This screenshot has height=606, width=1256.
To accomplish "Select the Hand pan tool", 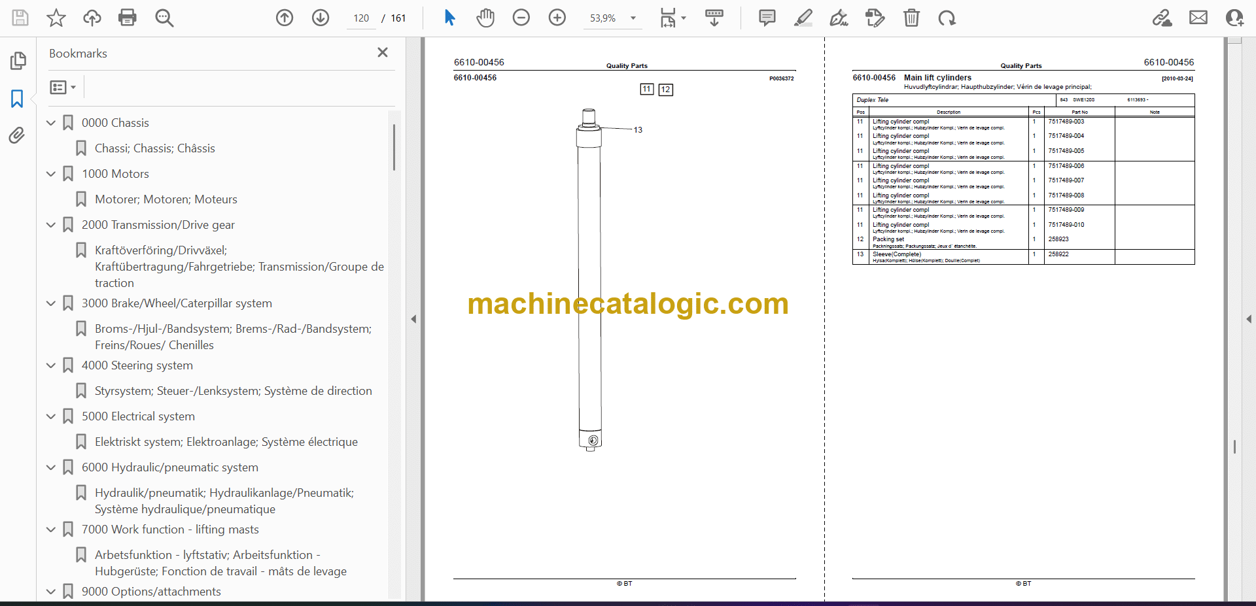I will coord(485,18).
